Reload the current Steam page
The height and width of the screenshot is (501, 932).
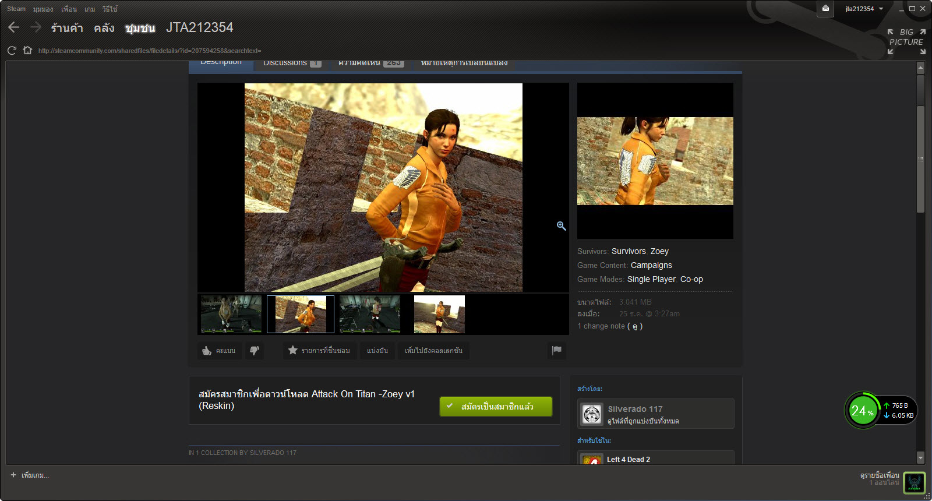click(x=12, y=51)
